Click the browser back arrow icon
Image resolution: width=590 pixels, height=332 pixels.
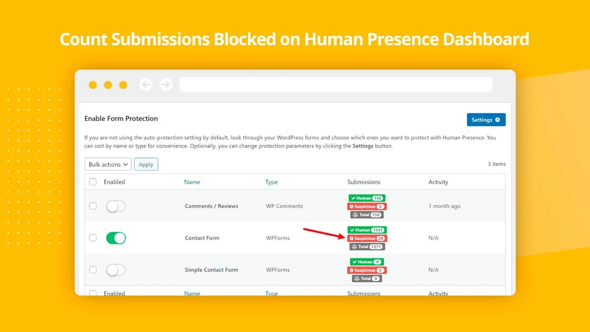(146, 85)
